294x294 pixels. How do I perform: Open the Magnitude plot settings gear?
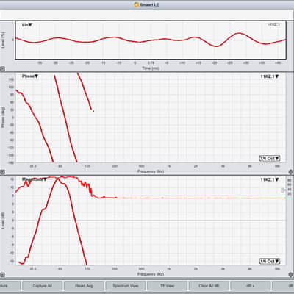[x=291, y=275]
